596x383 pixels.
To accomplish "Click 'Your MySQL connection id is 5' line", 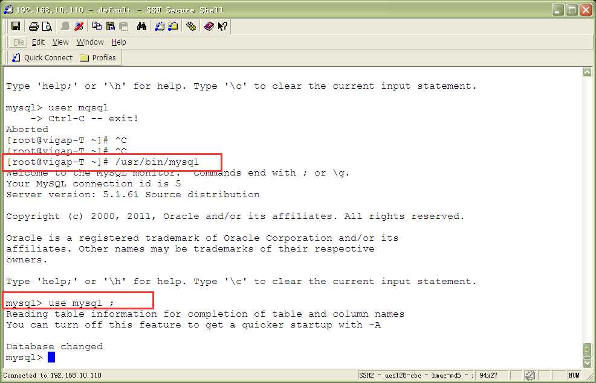I will [x=94, y=184].
